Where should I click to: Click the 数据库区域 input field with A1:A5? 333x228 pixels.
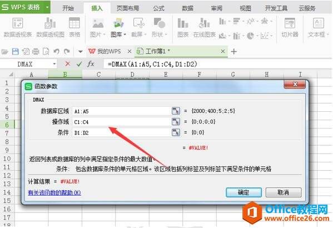tap(122, 111)
